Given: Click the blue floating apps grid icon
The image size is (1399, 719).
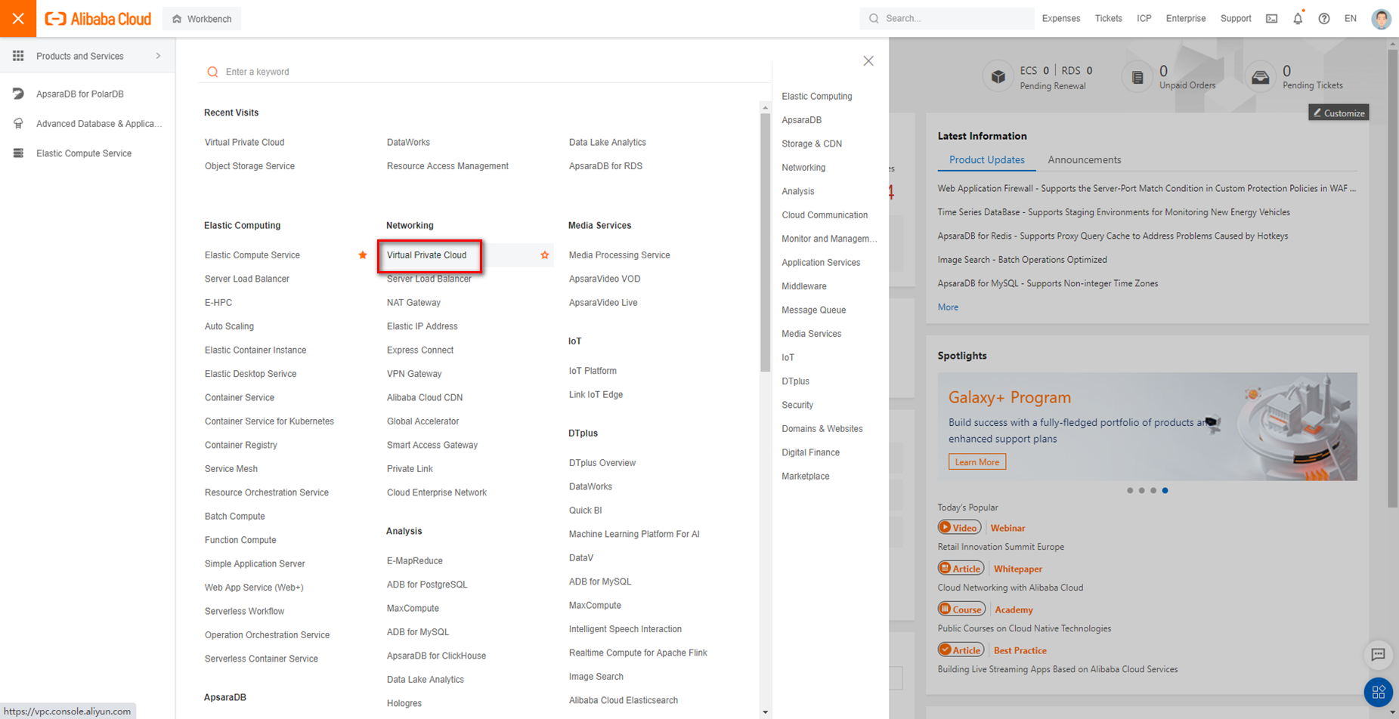Looking at the screenshot, I should click(x=1378, y=692).
